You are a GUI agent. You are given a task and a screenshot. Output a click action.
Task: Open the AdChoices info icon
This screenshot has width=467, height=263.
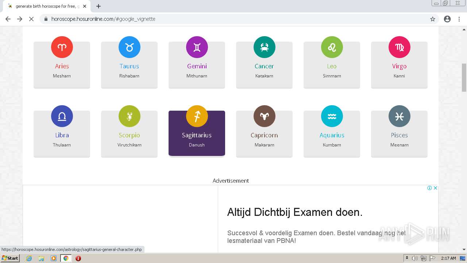tap(430, 188)
